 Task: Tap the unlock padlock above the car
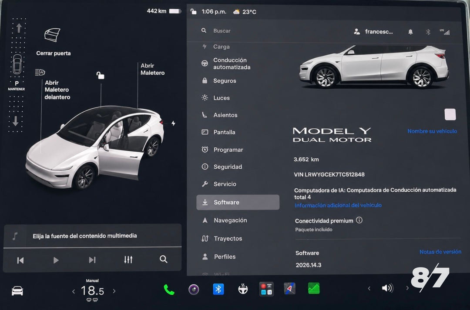point(101,76)
